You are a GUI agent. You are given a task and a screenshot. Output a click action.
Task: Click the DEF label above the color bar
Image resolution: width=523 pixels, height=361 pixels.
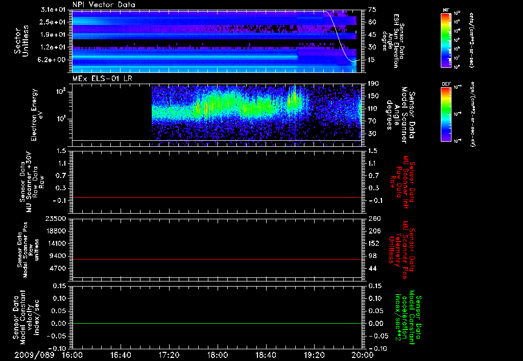coord(446,84)
